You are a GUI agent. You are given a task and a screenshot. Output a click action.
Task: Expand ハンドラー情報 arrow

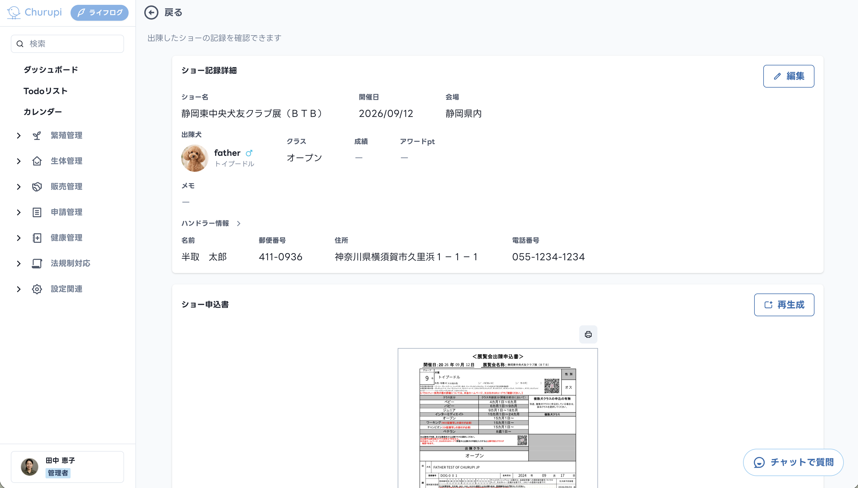point(239,223)
